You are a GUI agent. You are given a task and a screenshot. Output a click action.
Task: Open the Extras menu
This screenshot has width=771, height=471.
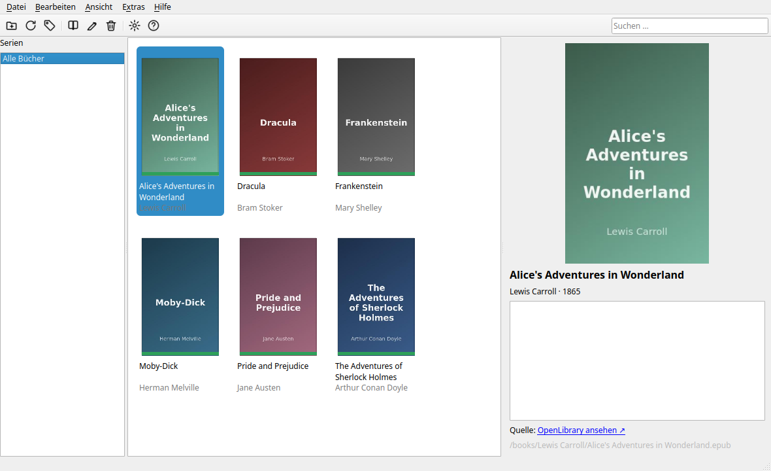click(x=133, y=7)
